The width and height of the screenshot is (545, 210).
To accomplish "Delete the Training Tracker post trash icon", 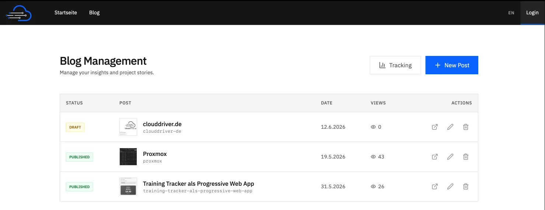I will 466,186.
